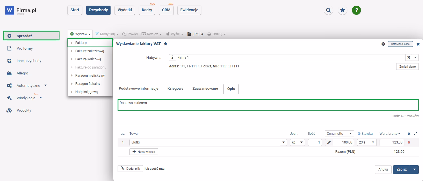Click the Opis text field
This screenshot has width=423, height=181.
point(268,105)
